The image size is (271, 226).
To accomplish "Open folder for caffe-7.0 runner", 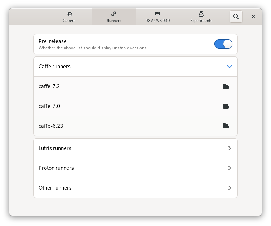I will [226, 106].
